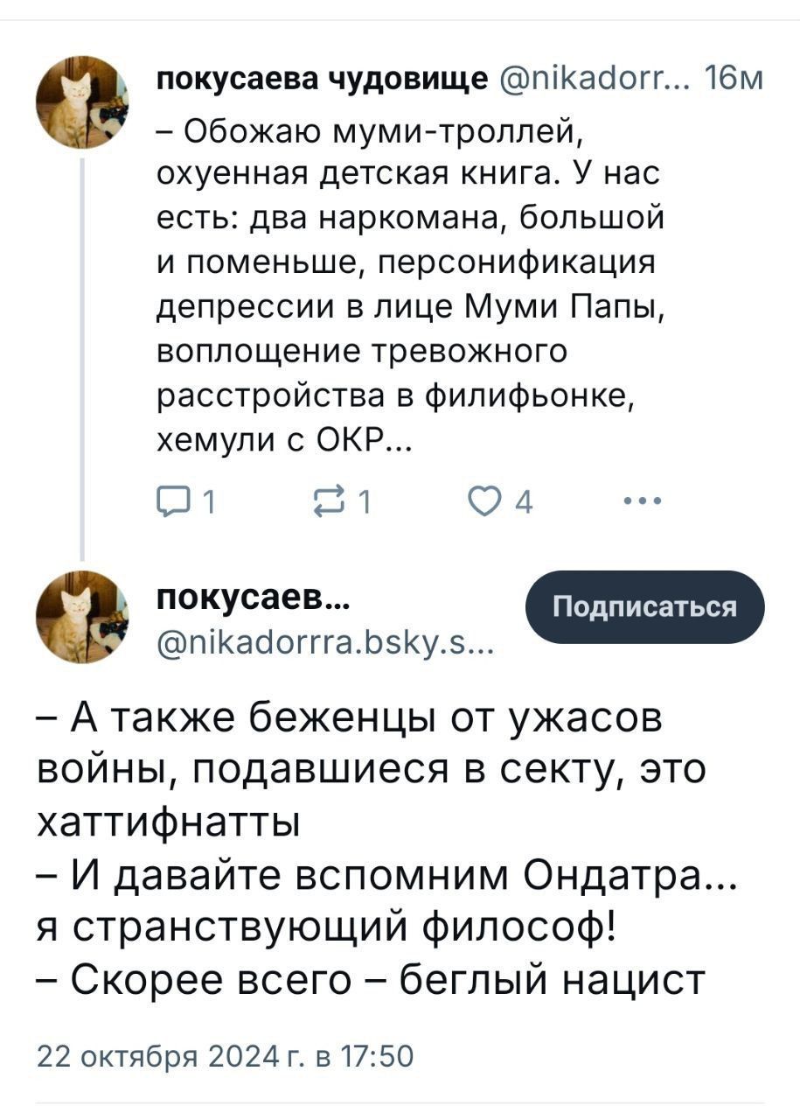
Task: Open the cat avatar on parent post
Action: tap(81, 102)
